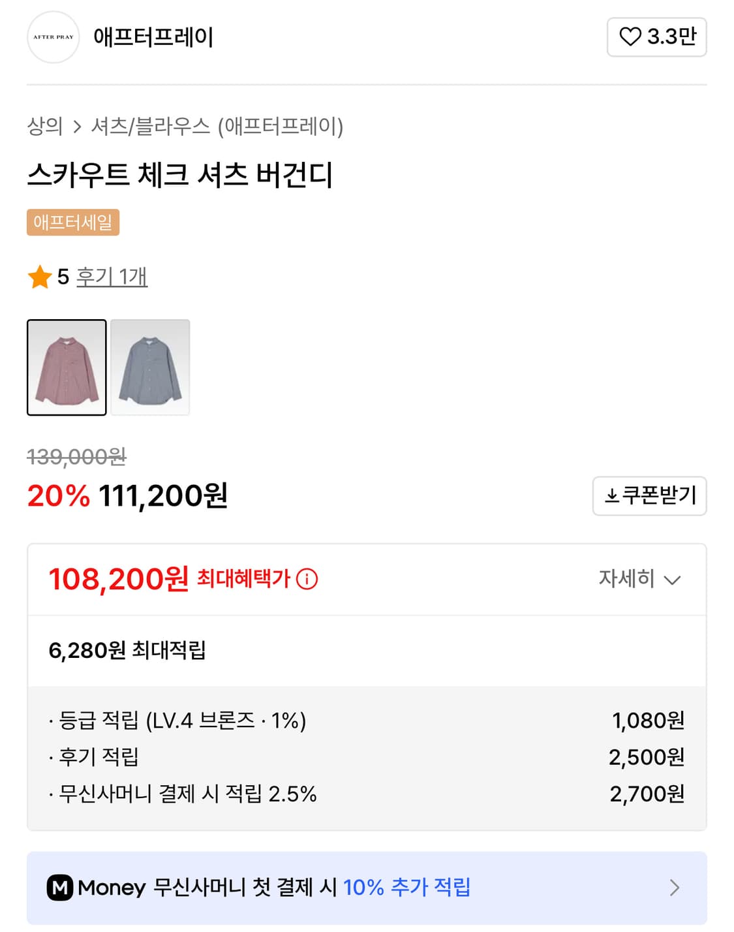
Task: Click the 10% 추가 적립 link text
Action: click(406, 888)
